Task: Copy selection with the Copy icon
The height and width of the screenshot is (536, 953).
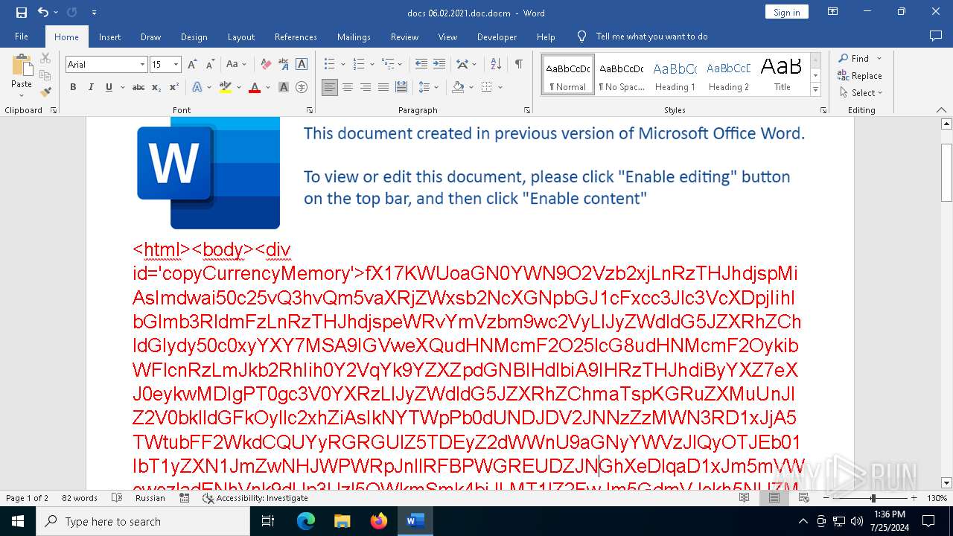Action: click(x=45, y=75)
